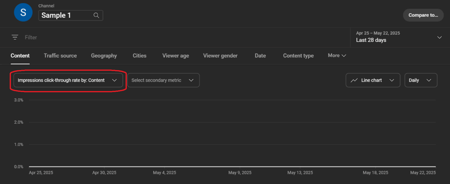The image size is (450, 184).
Task: Click the Filter text field
Action: [x=31, y=37]
